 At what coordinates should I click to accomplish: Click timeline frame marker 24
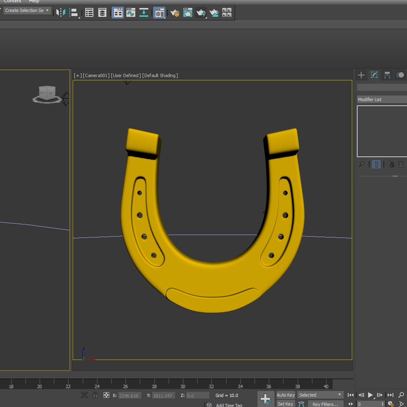coord(97,387)
